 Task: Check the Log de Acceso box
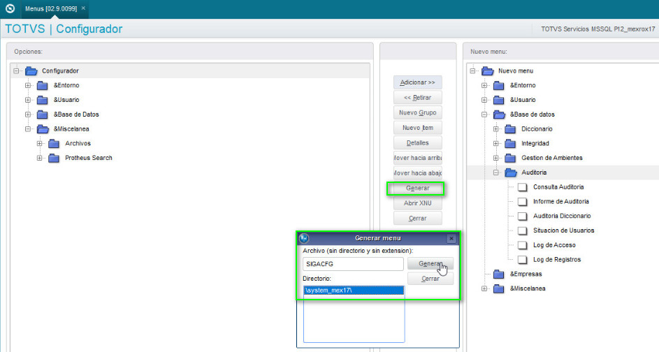tap(523, 245)
